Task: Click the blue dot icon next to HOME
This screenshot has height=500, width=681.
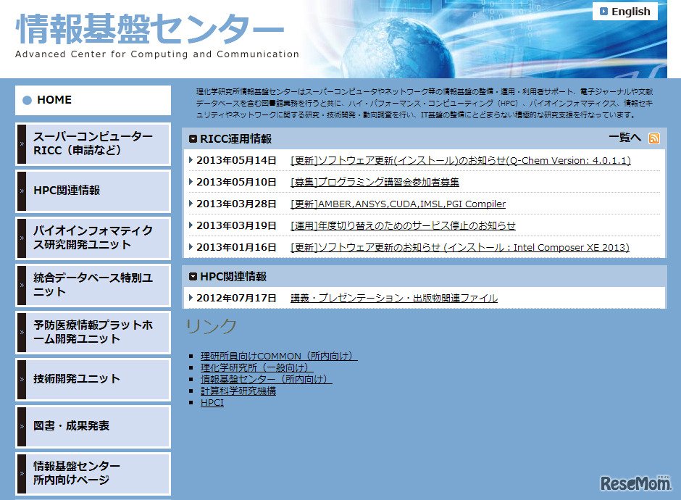Action: [26, 99]
